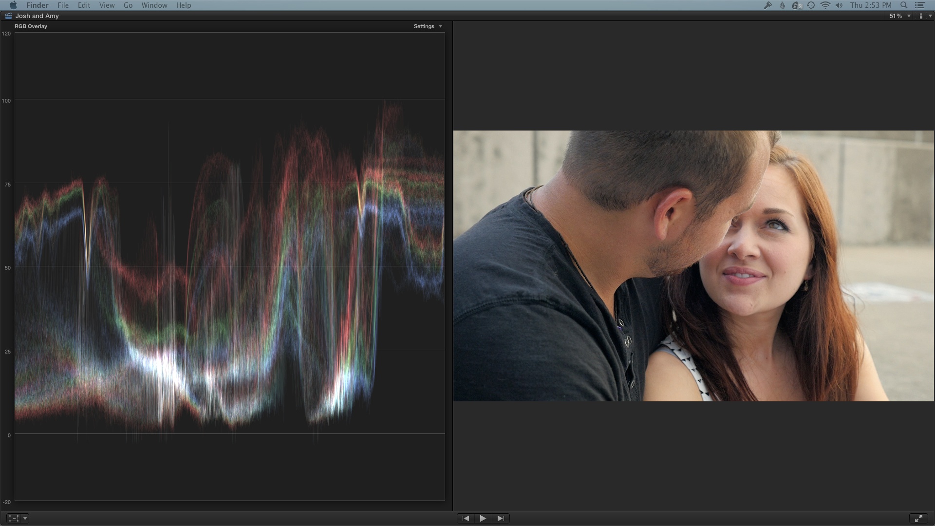The height and width of the screenshot is (526, 935).
Task: Click the video preview image
Action: tap(693, 265)
